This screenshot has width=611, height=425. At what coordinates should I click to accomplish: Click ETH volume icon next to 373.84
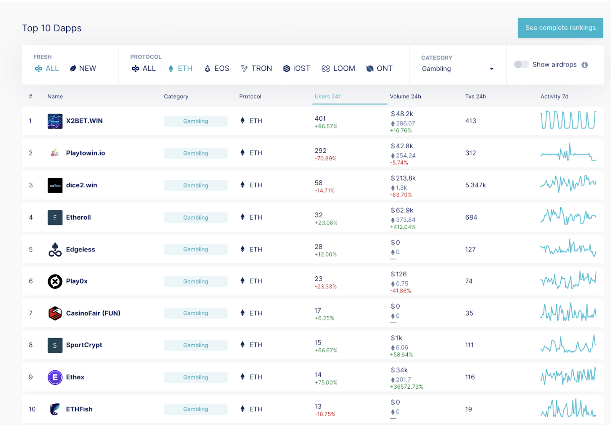click(393, 220)
